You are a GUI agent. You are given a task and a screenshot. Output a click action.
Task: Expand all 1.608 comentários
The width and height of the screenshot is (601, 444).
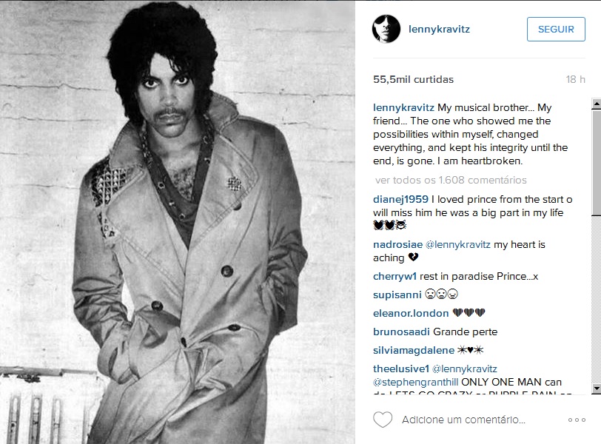tap(451, 180)
